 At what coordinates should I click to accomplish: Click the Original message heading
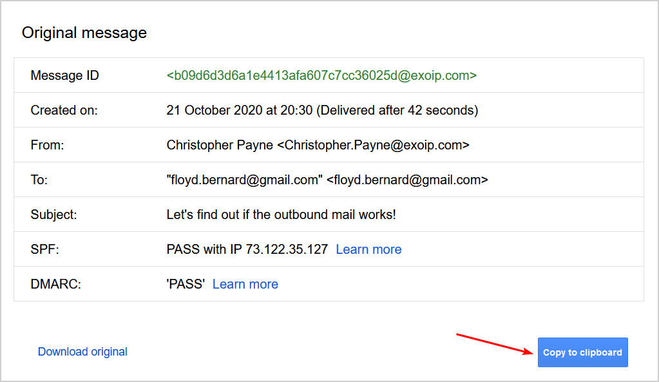tap(84, 33)
